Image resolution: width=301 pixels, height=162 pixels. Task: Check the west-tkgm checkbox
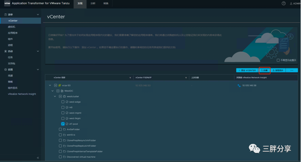point(63,119)
